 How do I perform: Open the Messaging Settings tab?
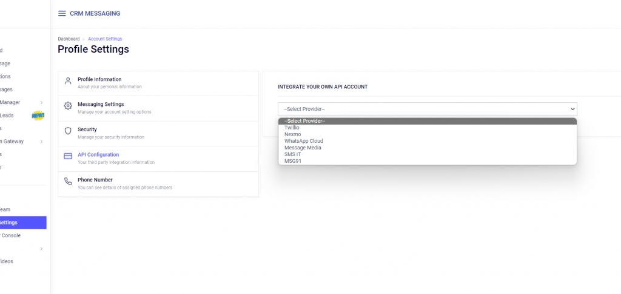point(158,108)
